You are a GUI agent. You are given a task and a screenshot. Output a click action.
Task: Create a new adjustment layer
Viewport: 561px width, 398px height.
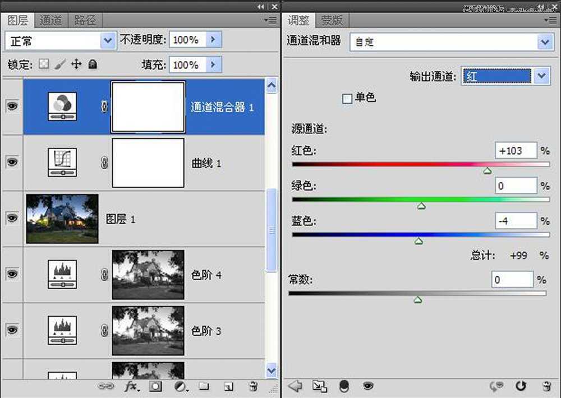pyautogui.click(x=181, y=386)
